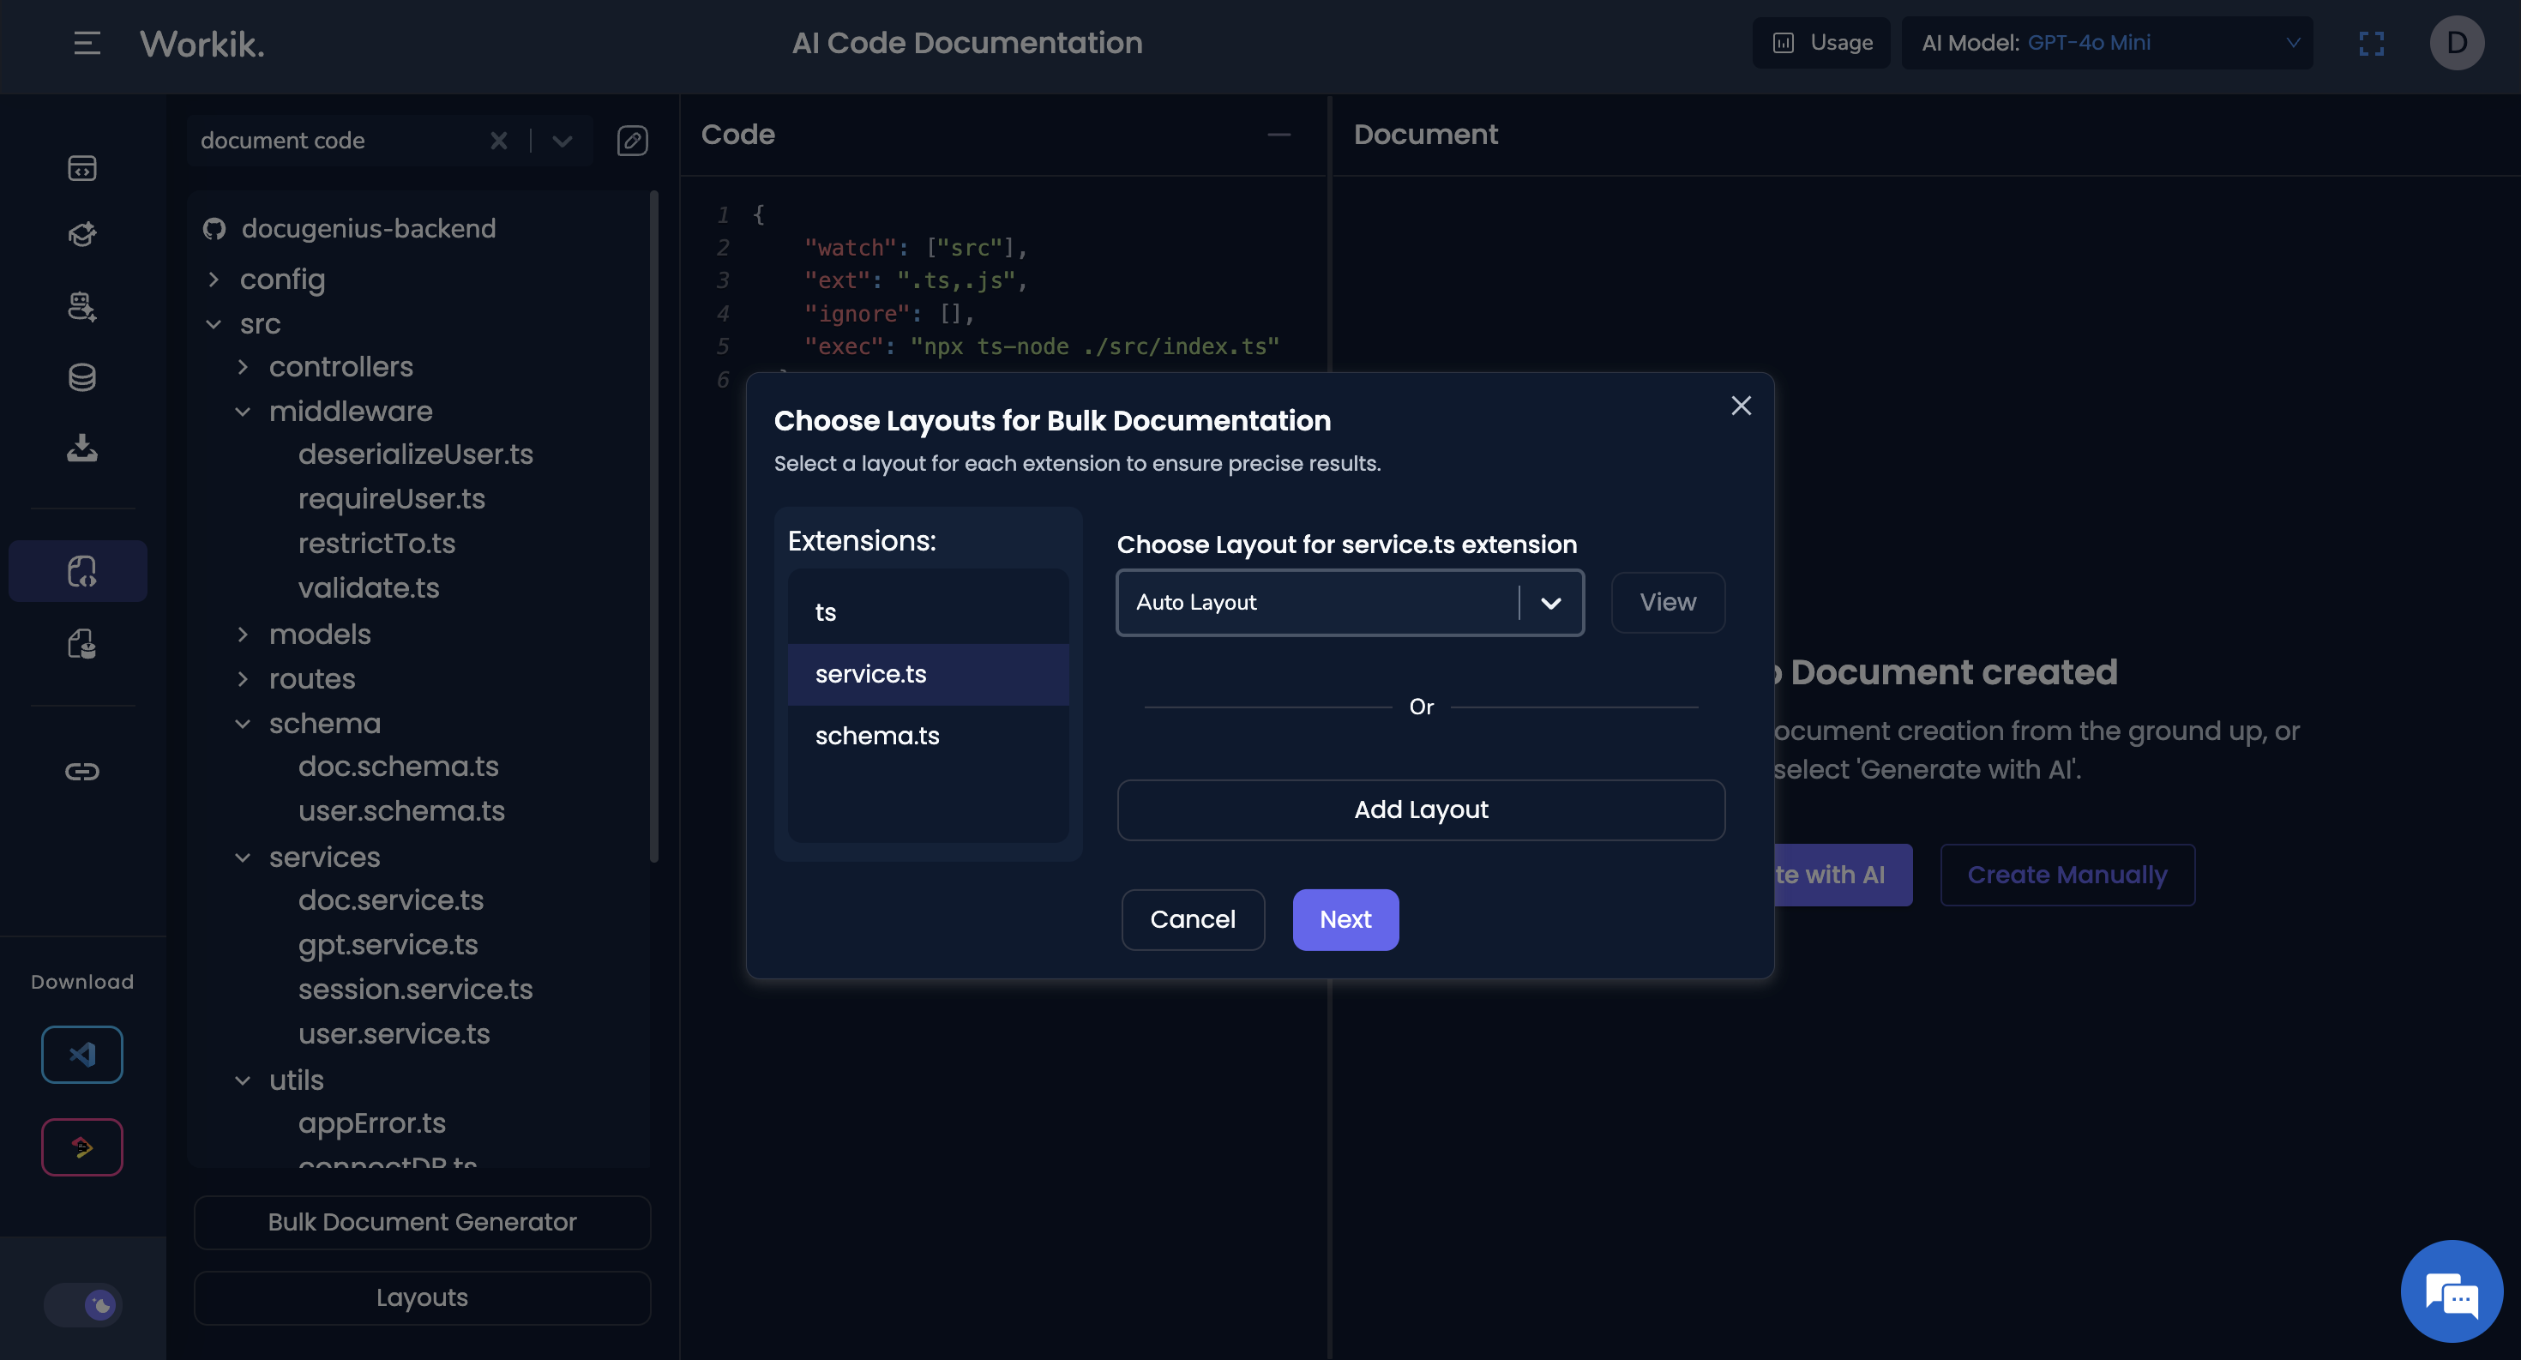Open the gpt.service.ts file

coord(388,944)
